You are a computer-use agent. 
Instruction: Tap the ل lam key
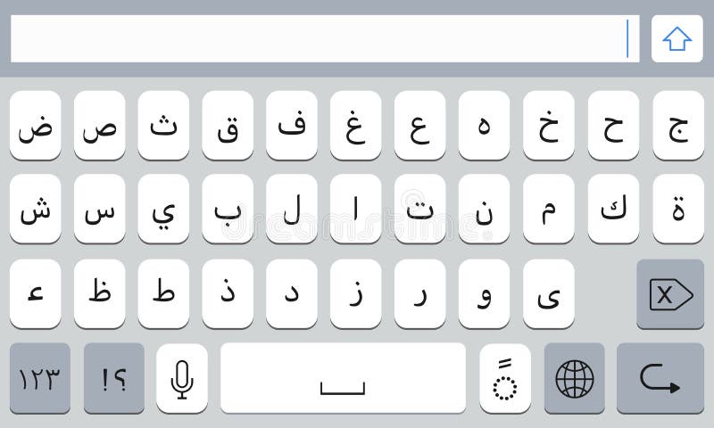coord(292,209)
